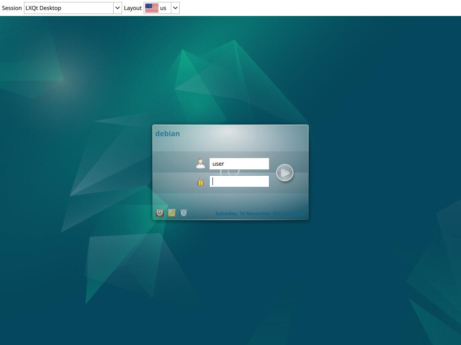The width and height of the screenshot is (461, 345).
Task: Focus the empty password field
Action: pos(239,181)
